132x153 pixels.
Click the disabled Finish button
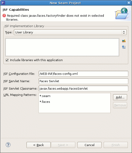point(116,145)
